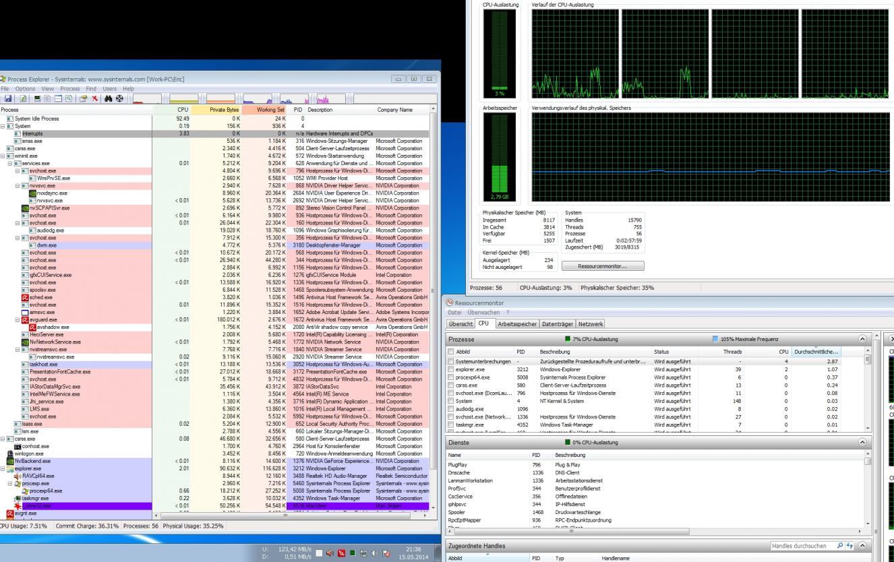This screenshot has width=894, height=562.
Task: Collapse the Dienste section chevron
Action: click(862, 443)
